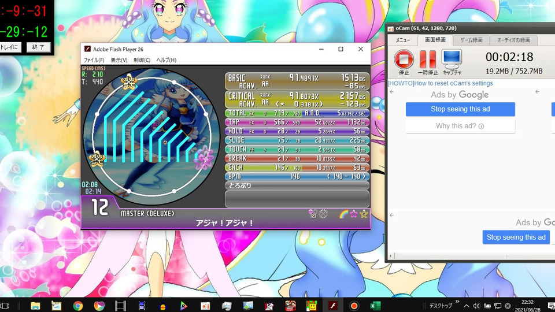555x312 pixels.
Task: Click the gold star icon in game footer
Action: (364, 214)
